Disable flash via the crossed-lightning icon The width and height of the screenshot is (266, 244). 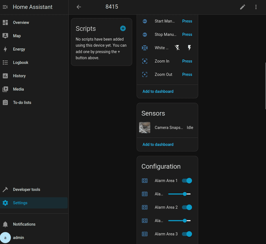[x=177, y=47]
